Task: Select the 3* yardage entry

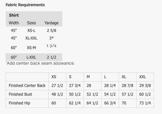Action: (52, 38)
